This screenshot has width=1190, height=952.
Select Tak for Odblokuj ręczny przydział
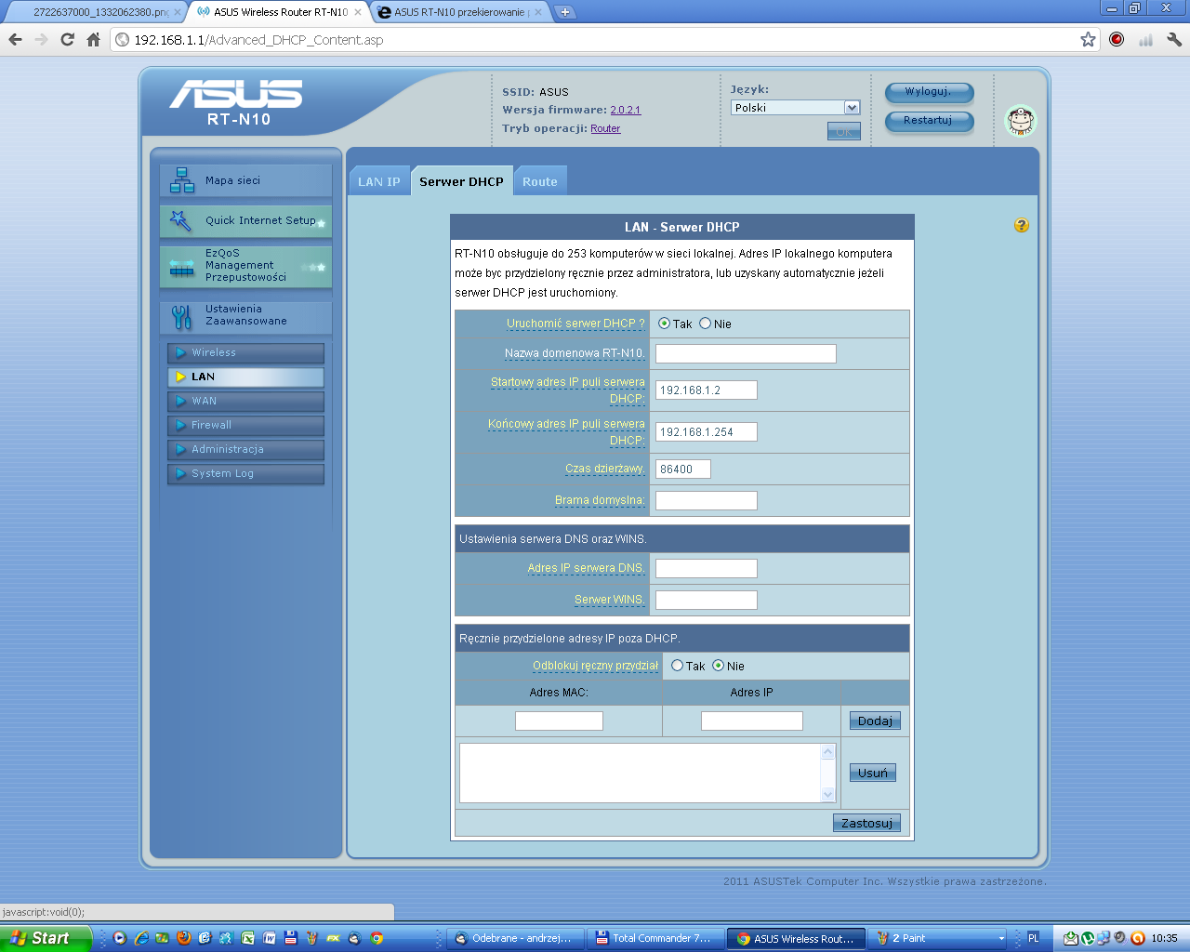(678, 666)
